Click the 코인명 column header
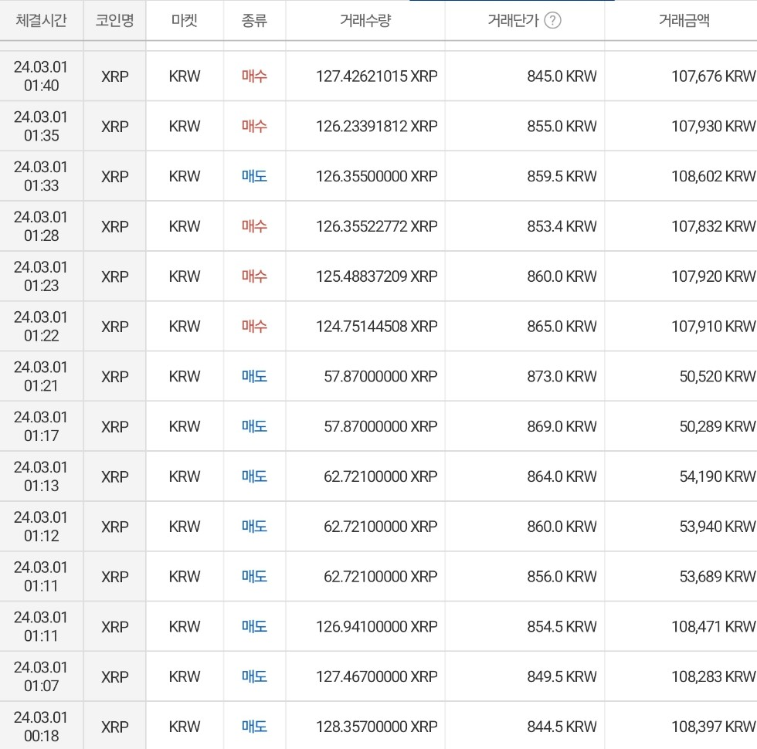The image size is (757, 749). [114, 20]
